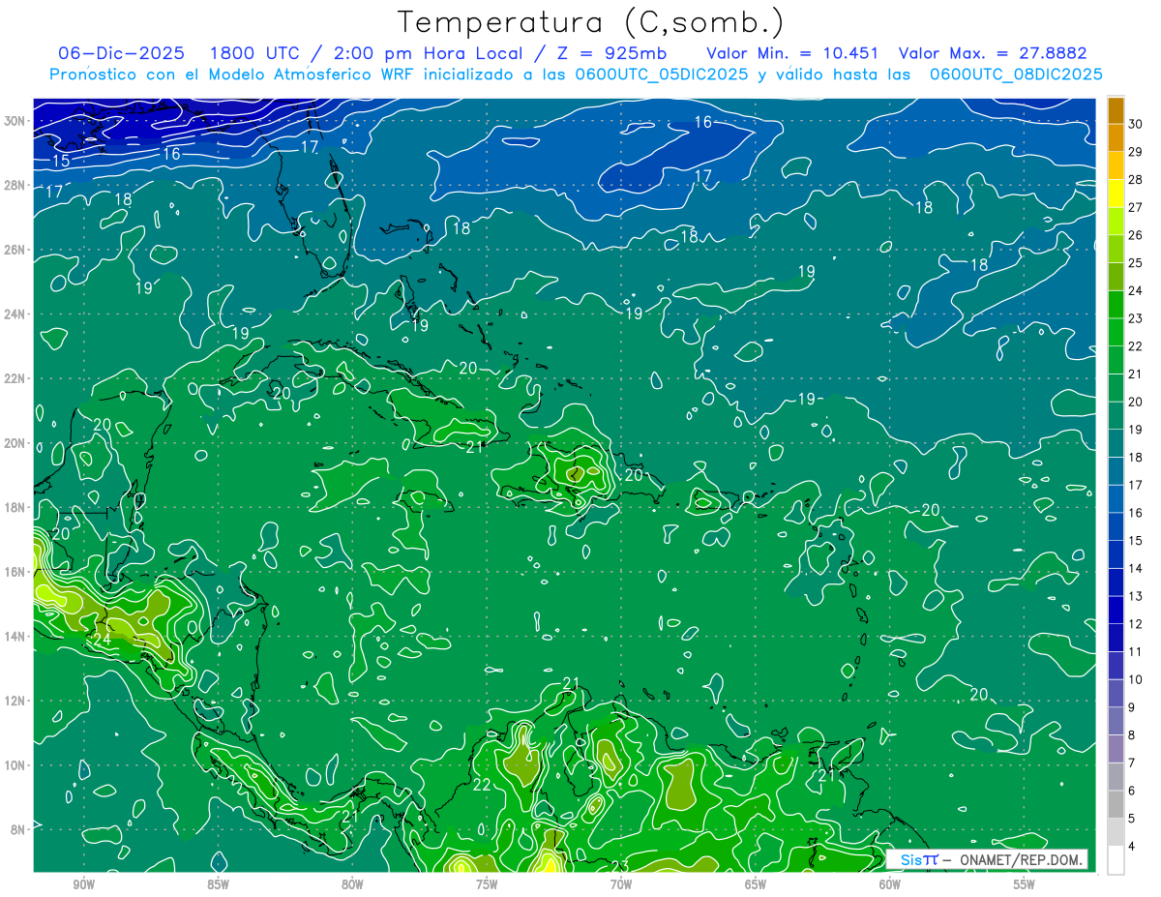This screenshot has height=897, width=1161.
Task: Click the yellow swatch between 27 and 28 on color scale
Action: [x=1116, y=194]
